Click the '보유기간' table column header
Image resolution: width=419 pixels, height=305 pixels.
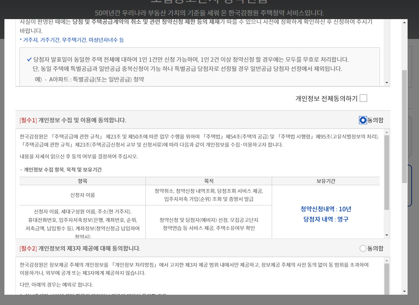pyautogui.click(x=326, y=181)
